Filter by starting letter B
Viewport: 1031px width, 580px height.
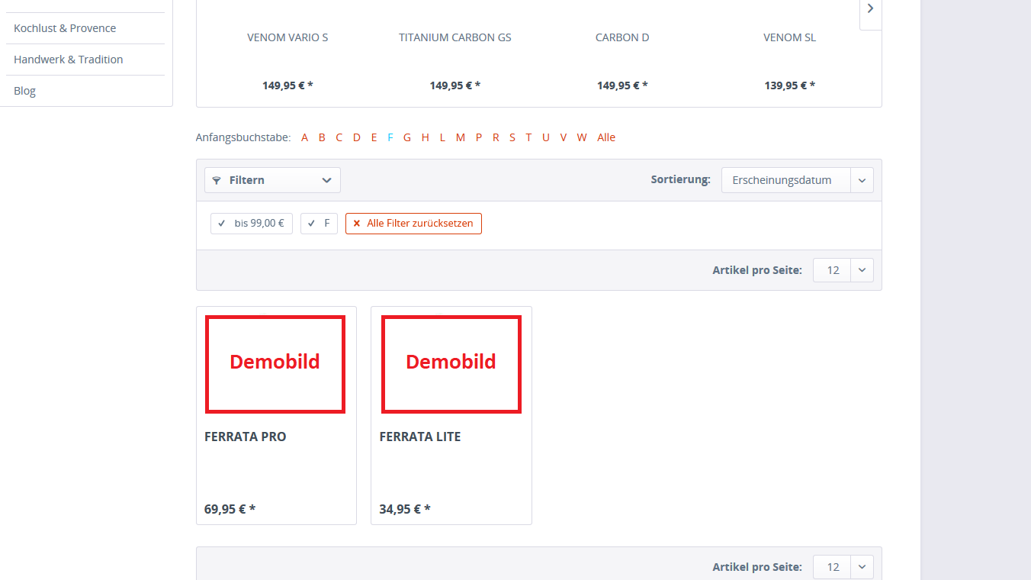point(322,137)
